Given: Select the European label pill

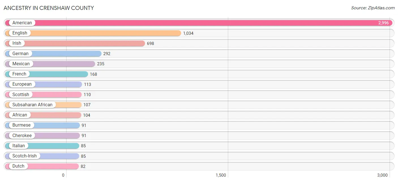Looking at the screenshot, I should [x=22, y=84].
